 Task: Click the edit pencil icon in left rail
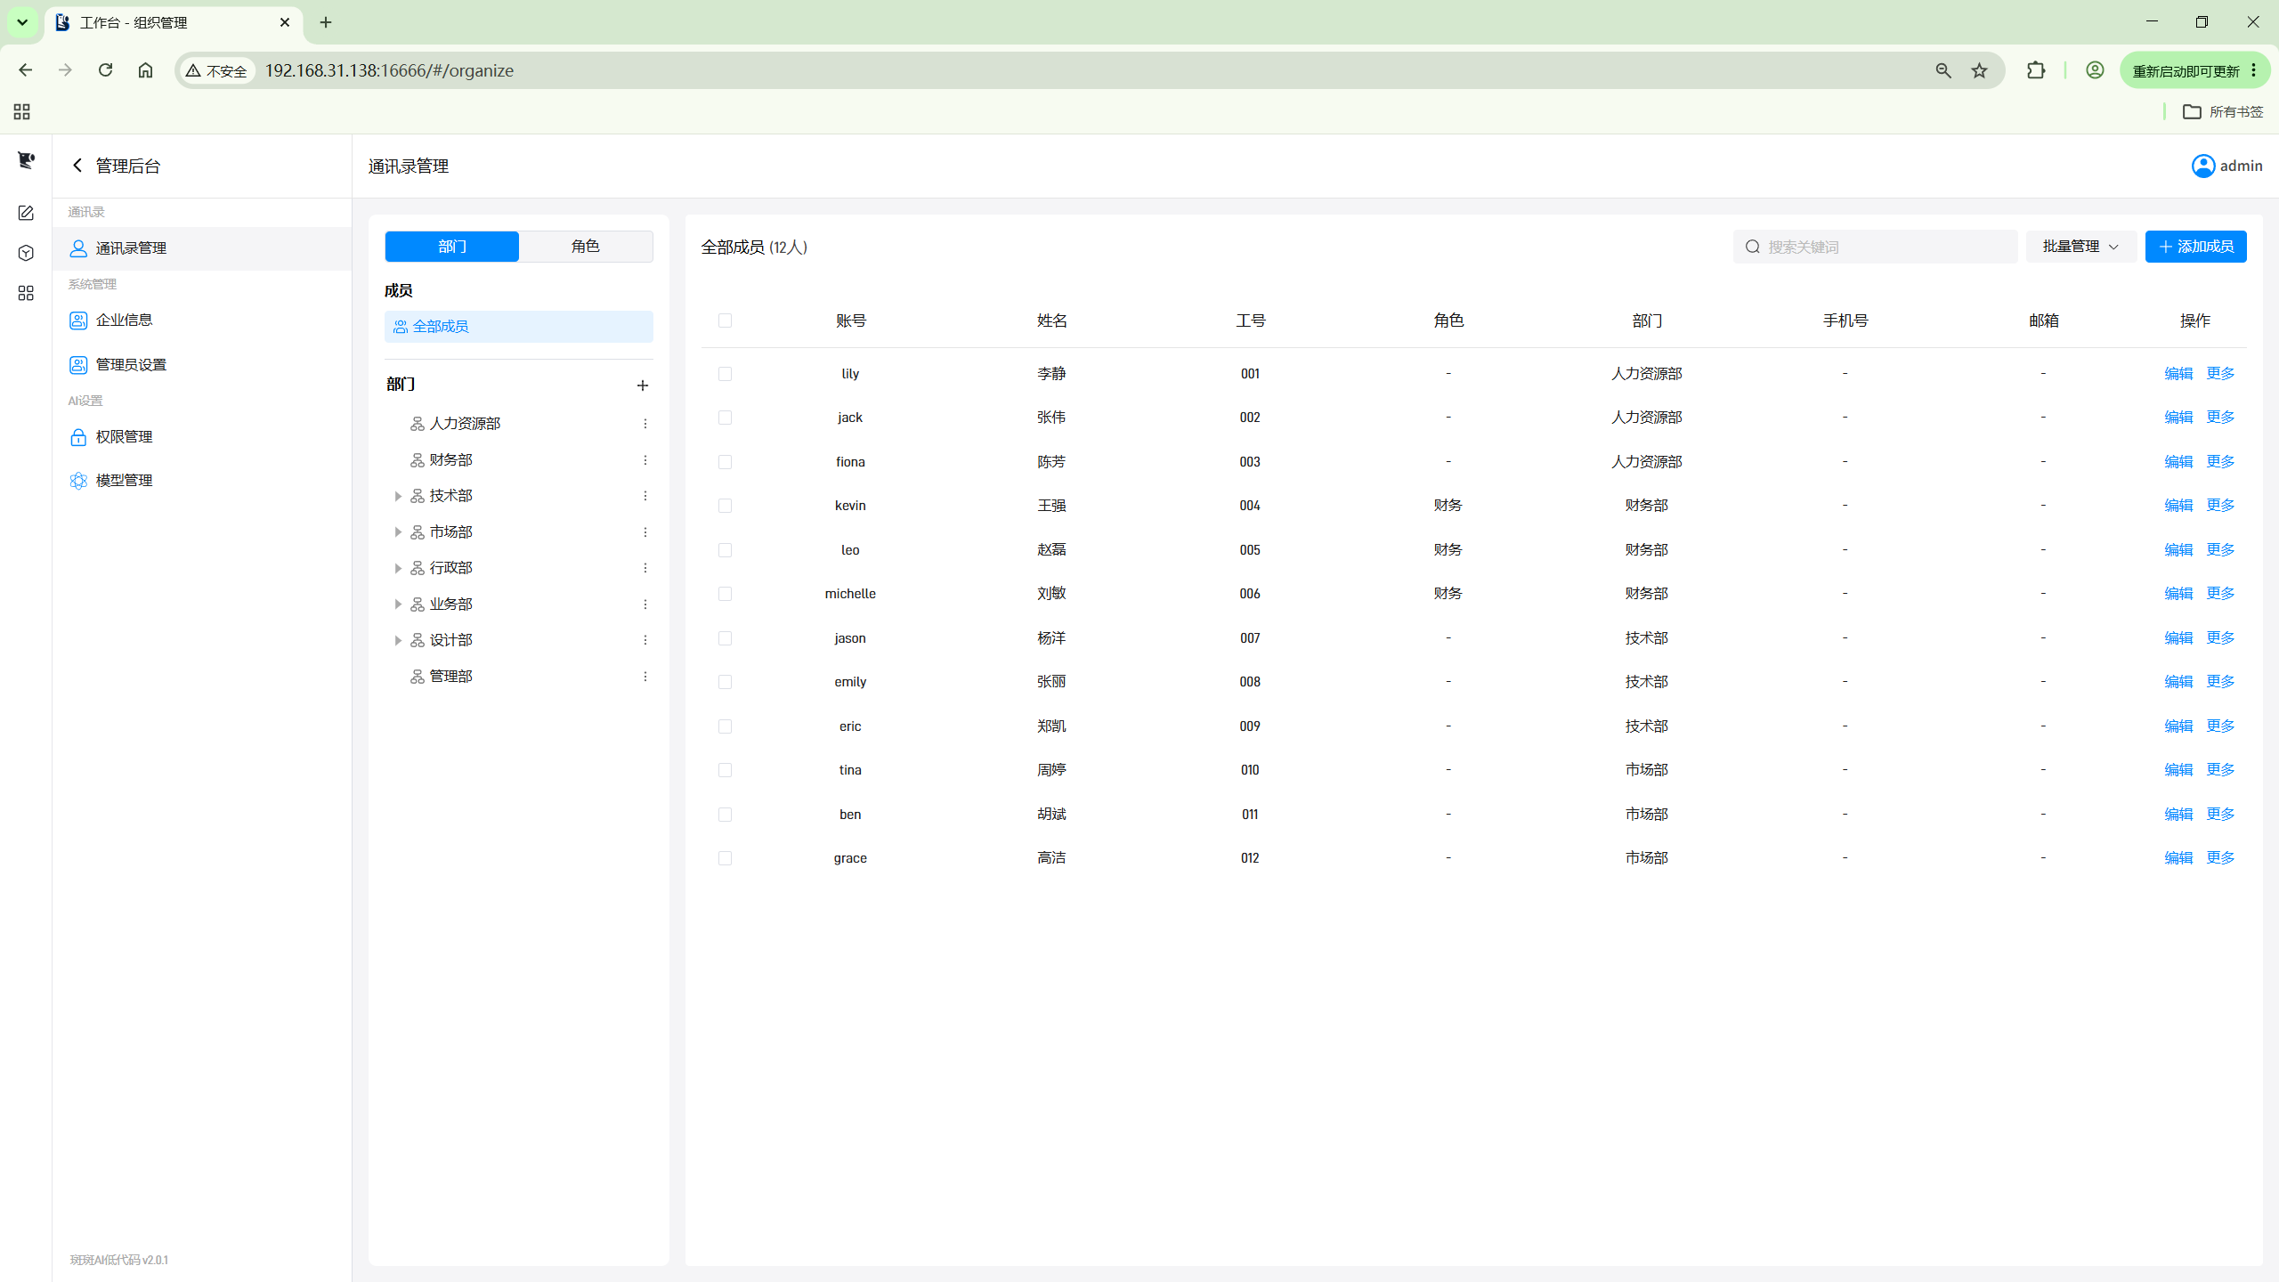click(x=26, y=213)
